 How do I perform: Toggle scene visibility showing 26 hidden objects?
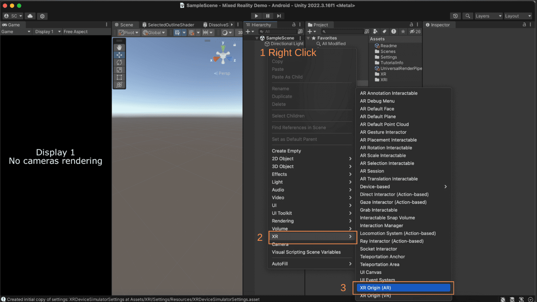pos(414,31)
